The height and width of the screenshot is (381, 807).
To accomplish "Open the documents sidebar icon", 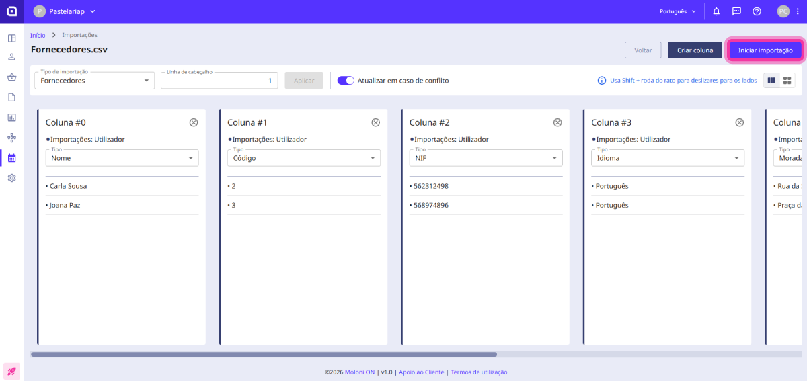I will click(x=11, y=97).
